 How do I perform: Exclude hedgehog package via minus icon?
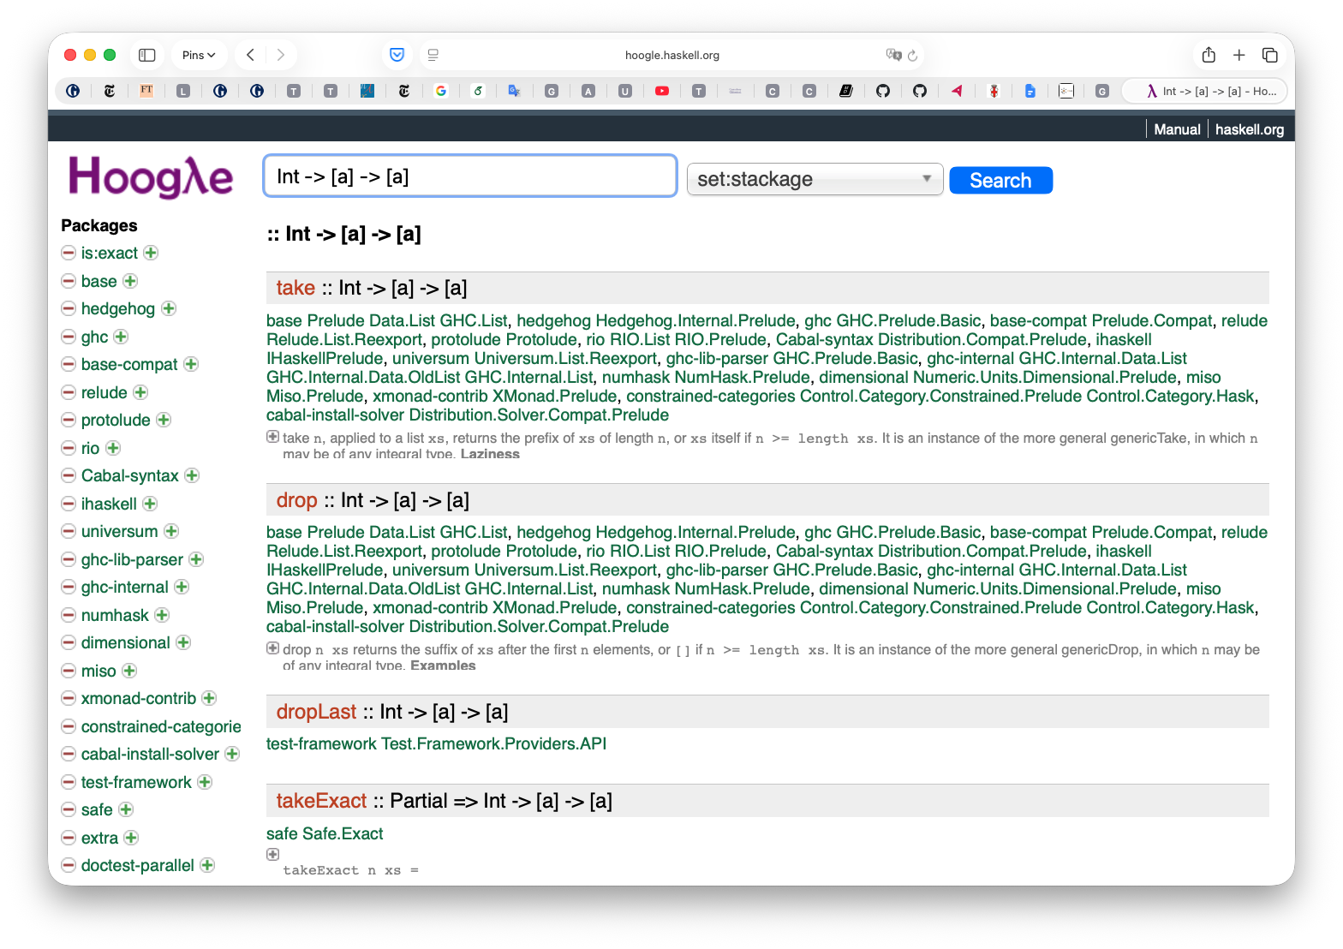[69, 308]
